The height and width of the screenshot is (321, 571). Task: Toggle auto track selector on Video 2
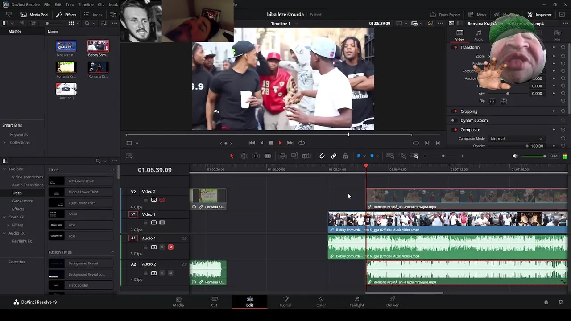click(x=154, y=200)
